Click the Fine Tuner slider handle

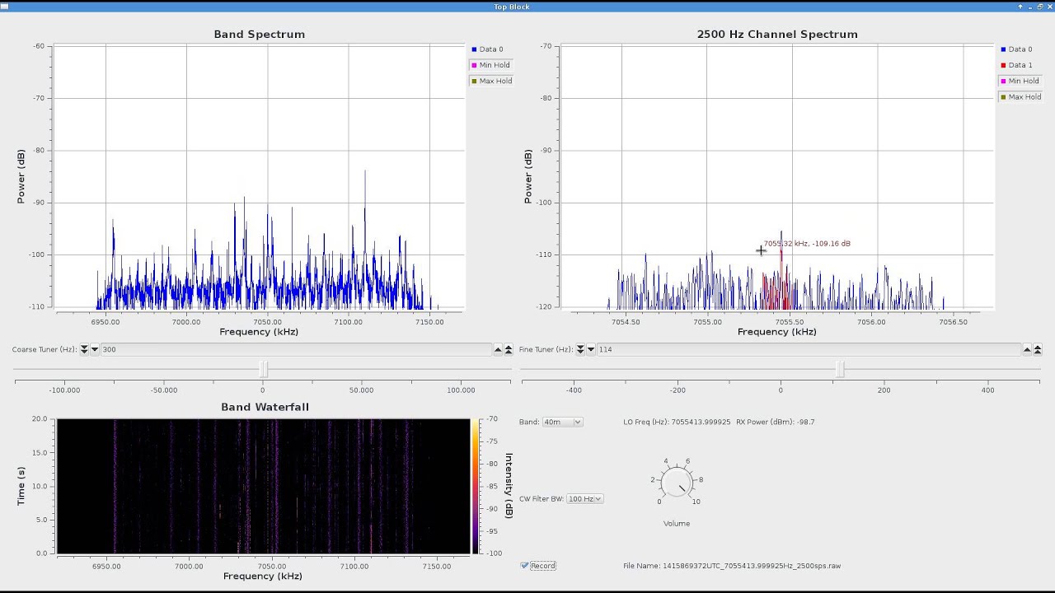pyautogui.click(x=840, y=369)
